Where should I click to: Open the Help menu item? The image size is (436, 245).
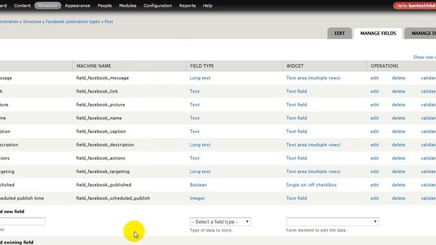(208, 5)
